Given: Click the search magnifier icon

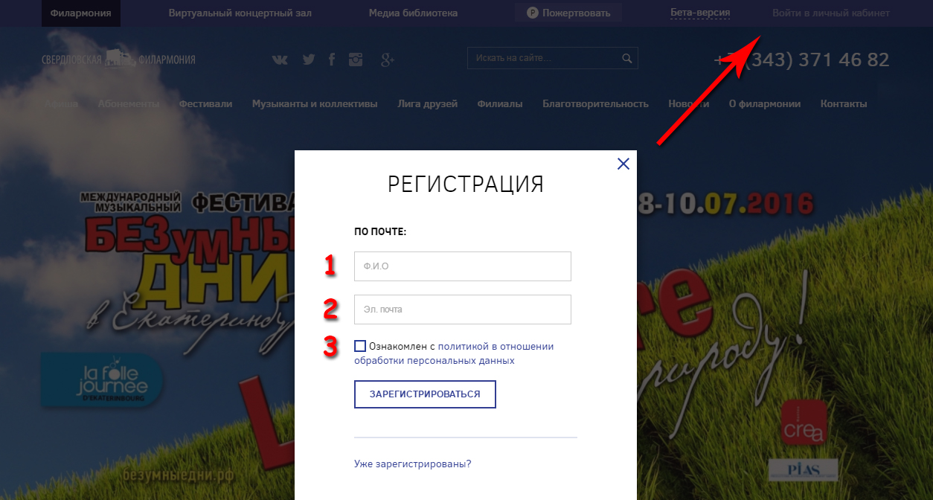Looking at the screenshot, I should pos(627,58).
